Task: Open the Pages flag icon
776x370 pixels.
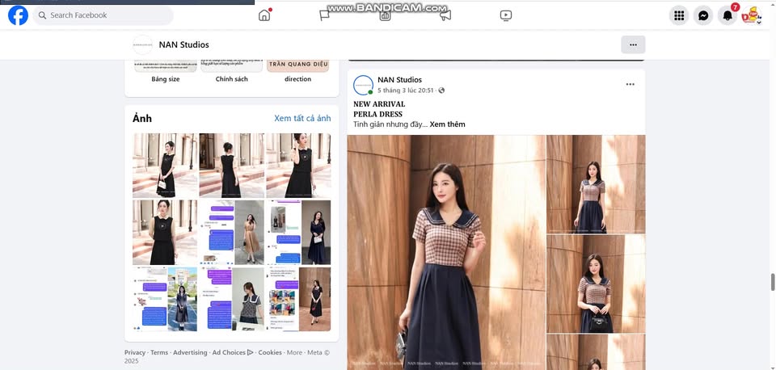Action: (324, 15)
